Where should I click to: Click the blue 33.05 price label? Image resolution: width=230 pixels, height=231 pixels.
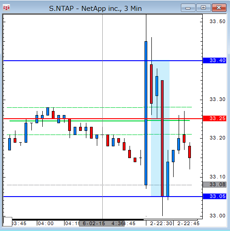coord(215,196)
